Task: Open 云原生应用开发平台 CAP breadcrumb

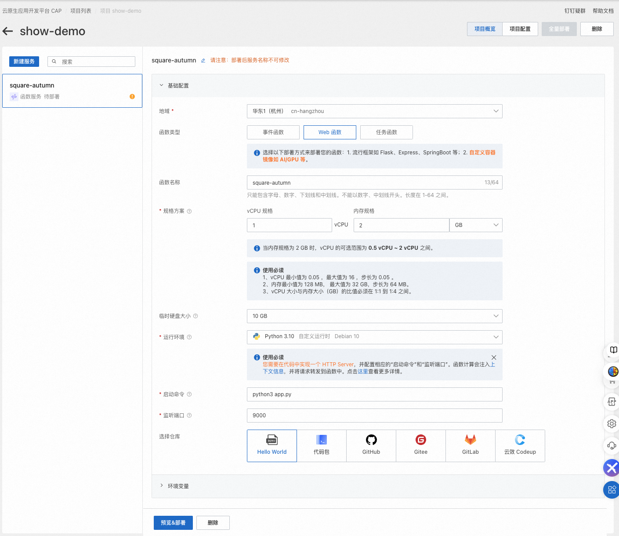Action: point(32,11)
